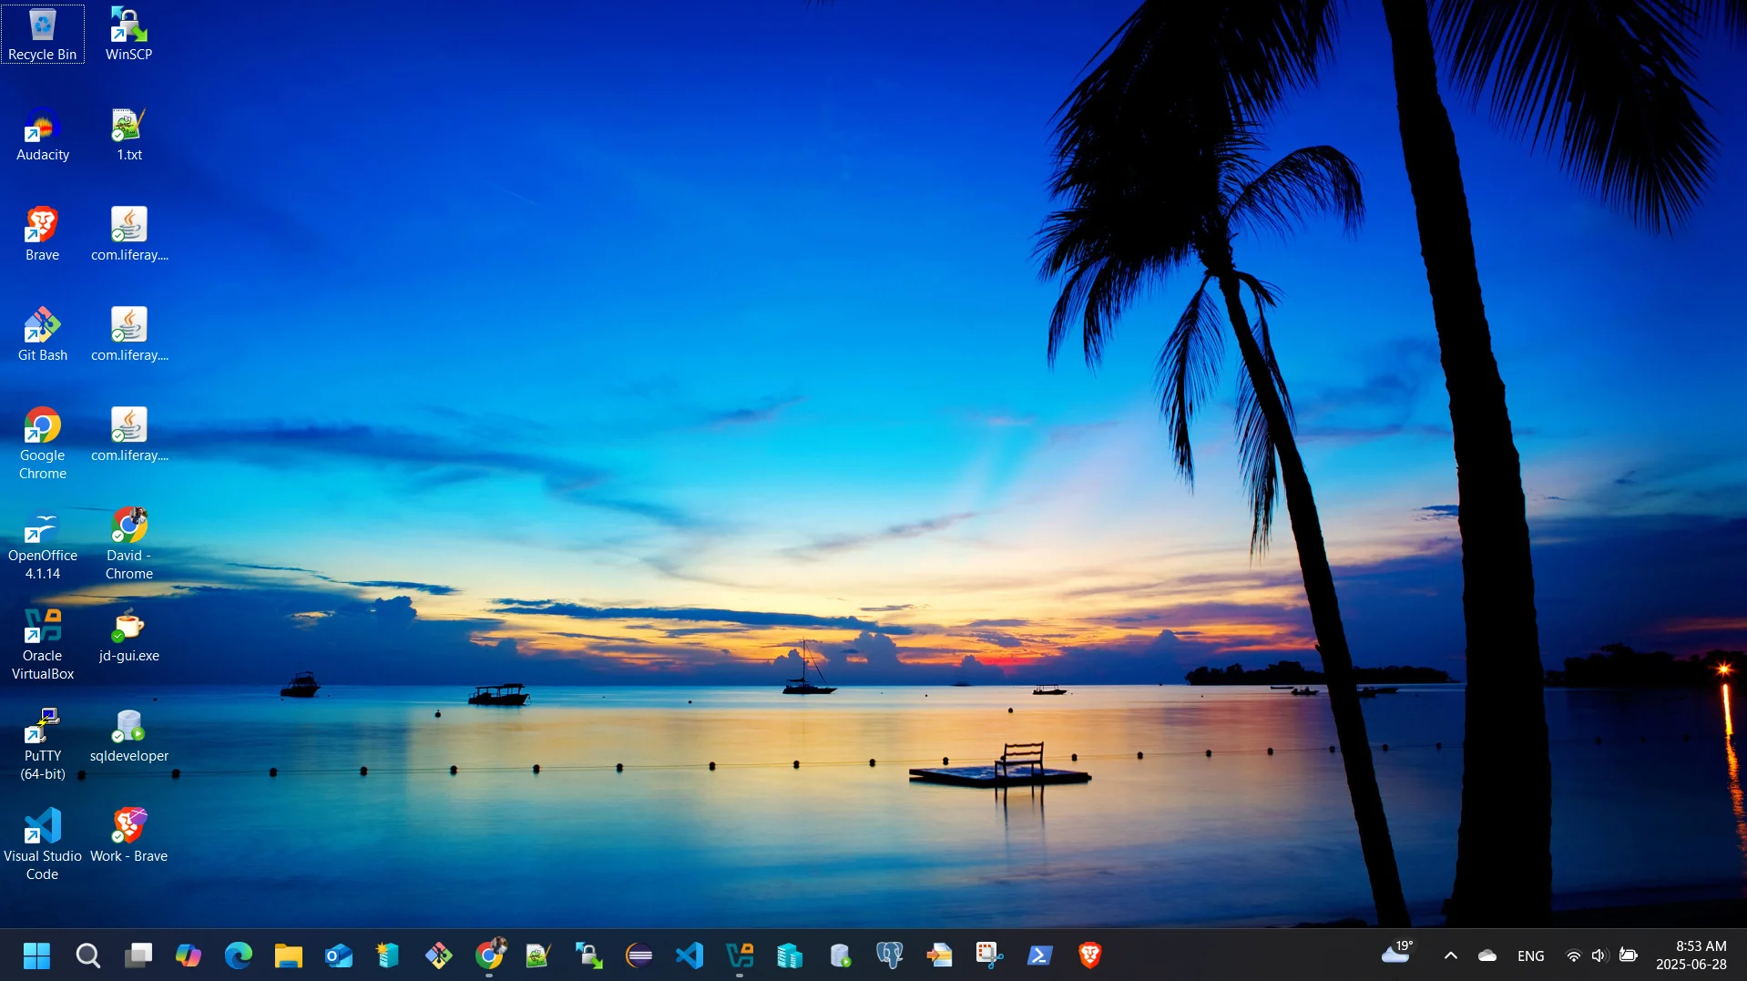Screen dimensions: 1747x981
Task: Open the clock and date panel
Action: [1691, 955]
